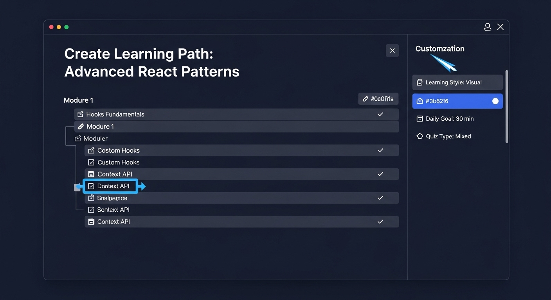
Task: Click the Customization panel scrollbar
Action: point(507,106)
